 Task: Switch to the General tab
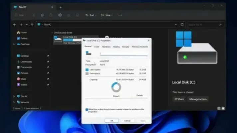point(88,47)
